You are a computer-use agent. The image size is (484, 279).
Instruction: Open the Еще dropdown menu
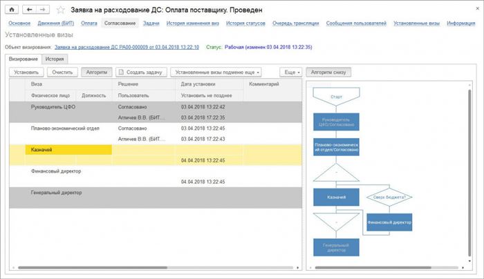click(292, 72)
